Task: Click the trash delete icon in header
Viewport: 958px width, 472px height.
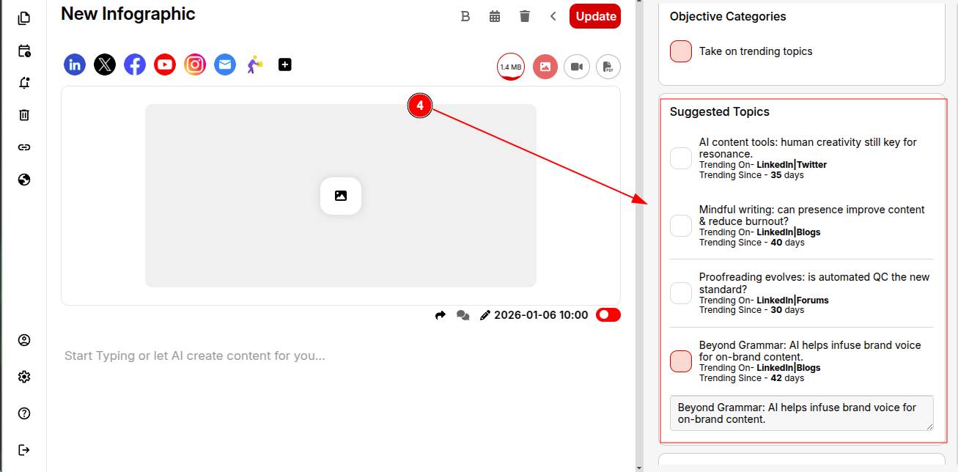Action: click(525, 16)
